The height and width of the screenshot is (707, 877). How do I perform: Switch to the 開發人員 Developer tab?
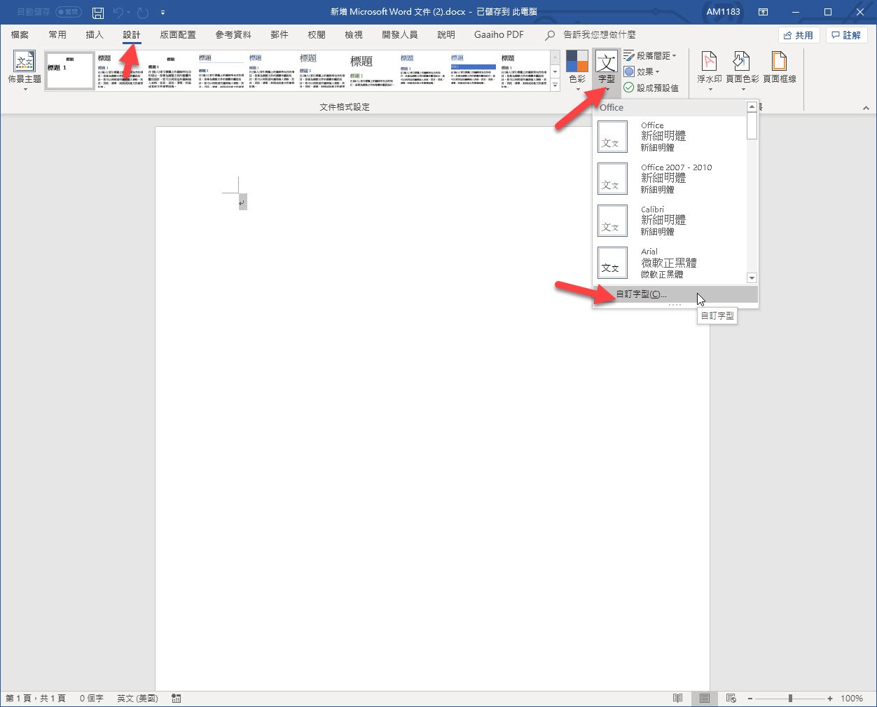click(400, 34)
